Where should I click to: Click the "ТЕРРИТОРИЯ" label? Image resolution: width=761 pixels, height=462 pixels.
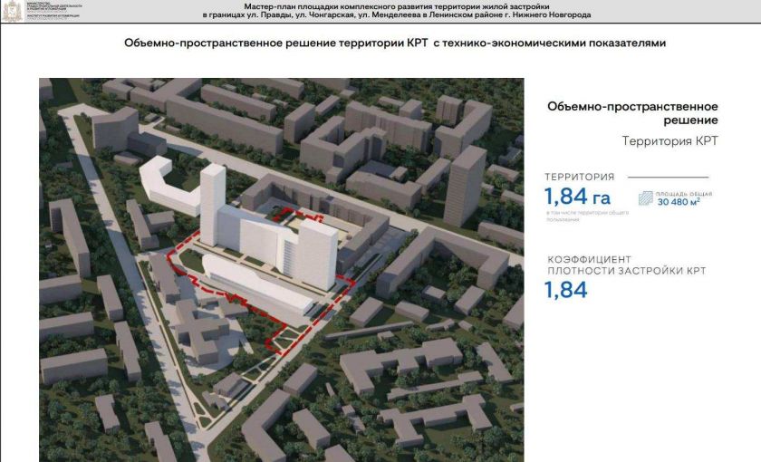(x=579, y=177)
